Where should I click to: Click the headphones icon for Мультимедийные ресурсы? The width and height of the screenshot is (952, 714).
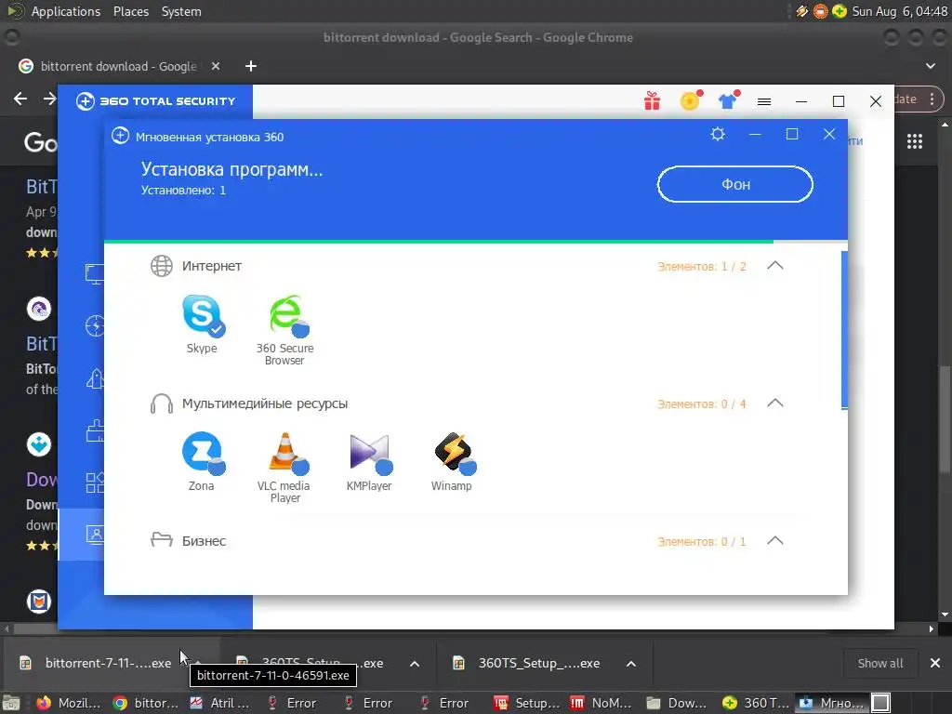click(x=162, y=403)
